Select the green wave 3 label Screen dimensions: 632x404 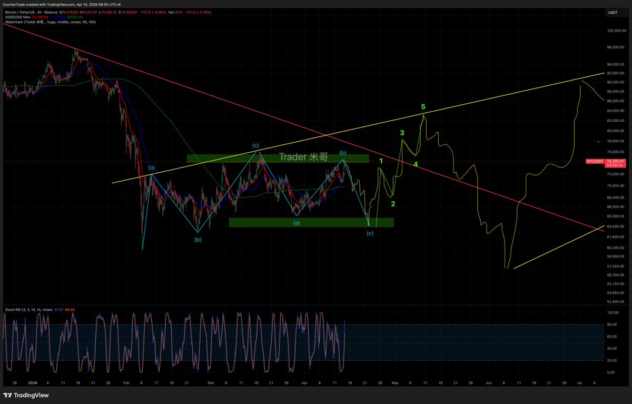(402, 133)
